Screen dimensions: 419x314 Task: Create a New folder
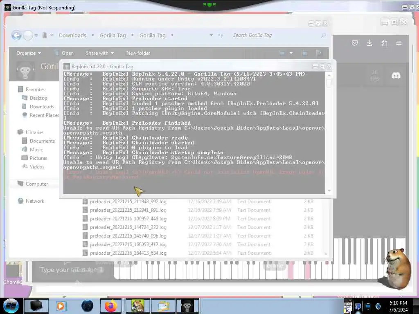[138, 53]
